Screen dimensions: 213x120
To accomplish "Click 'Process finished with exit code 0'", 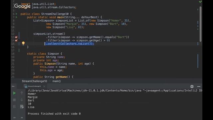I will [x=54, y=114].
